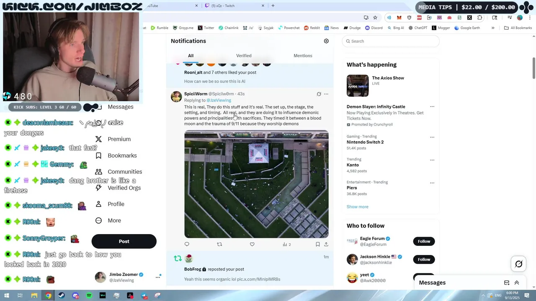The image size is (536, 301).
Task: Bookmark SpiciiWorm's post
Action: pyautogui.click(x=318, y=244)
